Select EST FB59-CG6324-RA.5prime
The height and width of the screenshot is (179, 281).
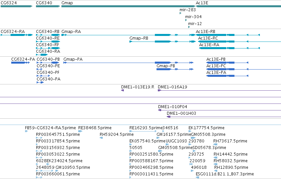(51, 128)
